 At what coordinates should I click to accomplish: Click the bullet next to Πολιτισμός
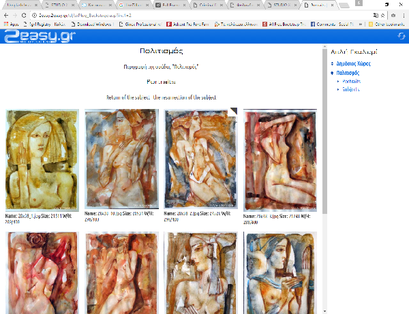point(332,73)
